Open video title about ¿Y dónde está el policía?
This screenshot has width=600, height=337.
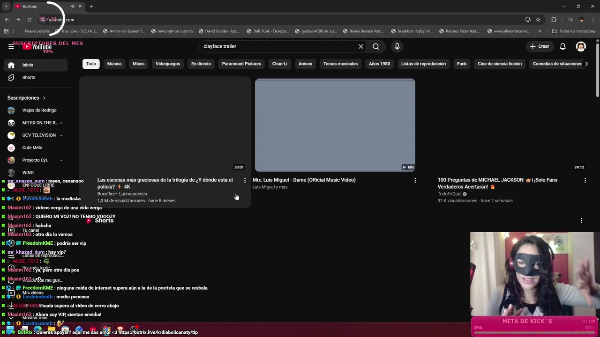coord(165,183)
